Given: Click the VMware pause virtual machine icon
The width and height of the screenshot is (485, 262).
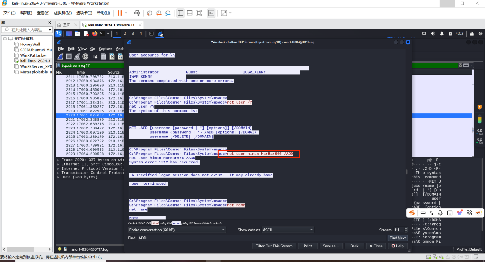Looking at the screenshot, I should pos(120,13).
